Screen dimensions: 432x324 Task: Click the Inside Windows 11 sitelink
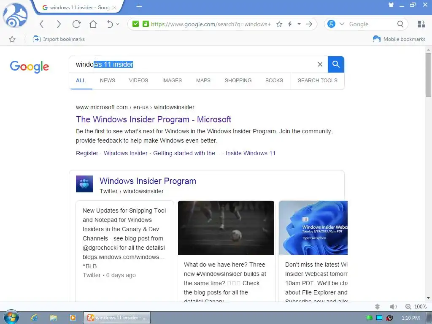click(251, 153)
